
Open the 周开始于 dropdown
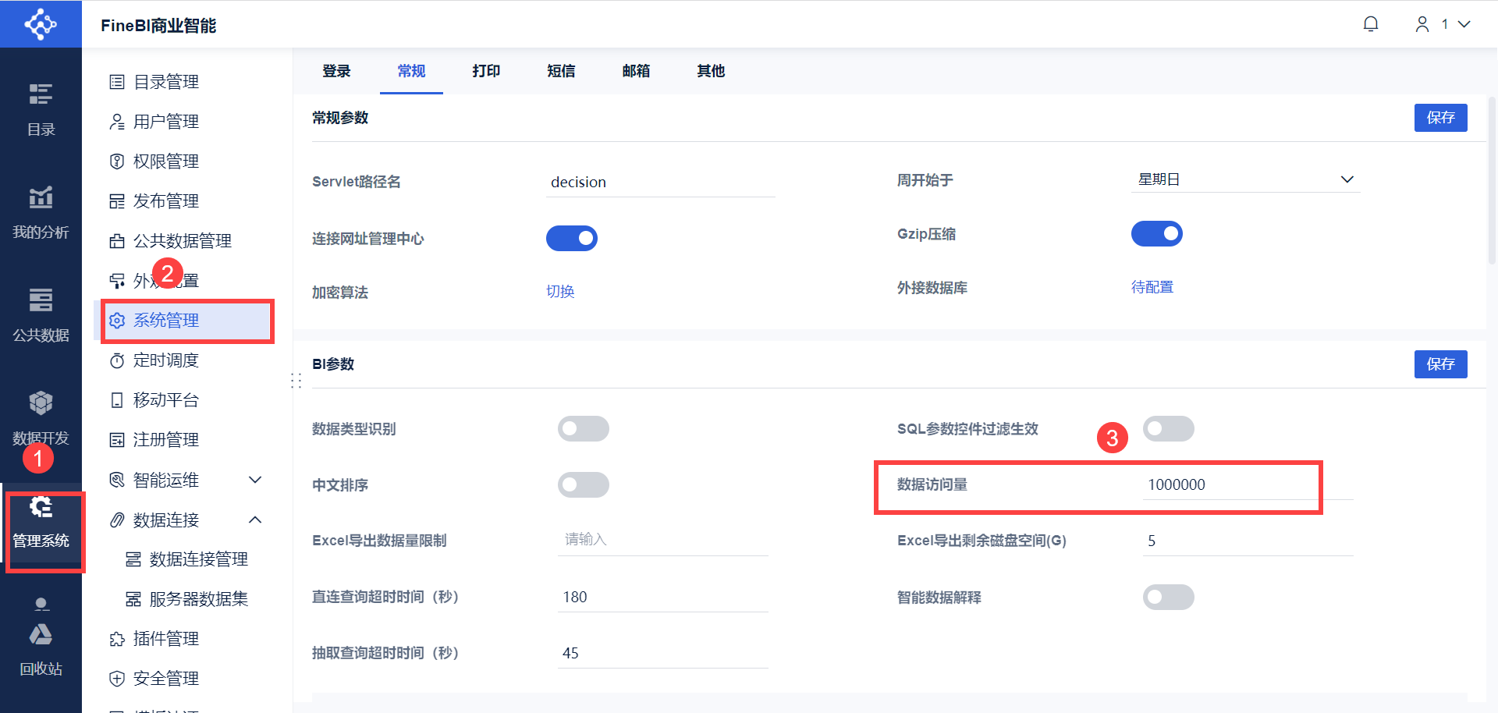[1246, 179]
